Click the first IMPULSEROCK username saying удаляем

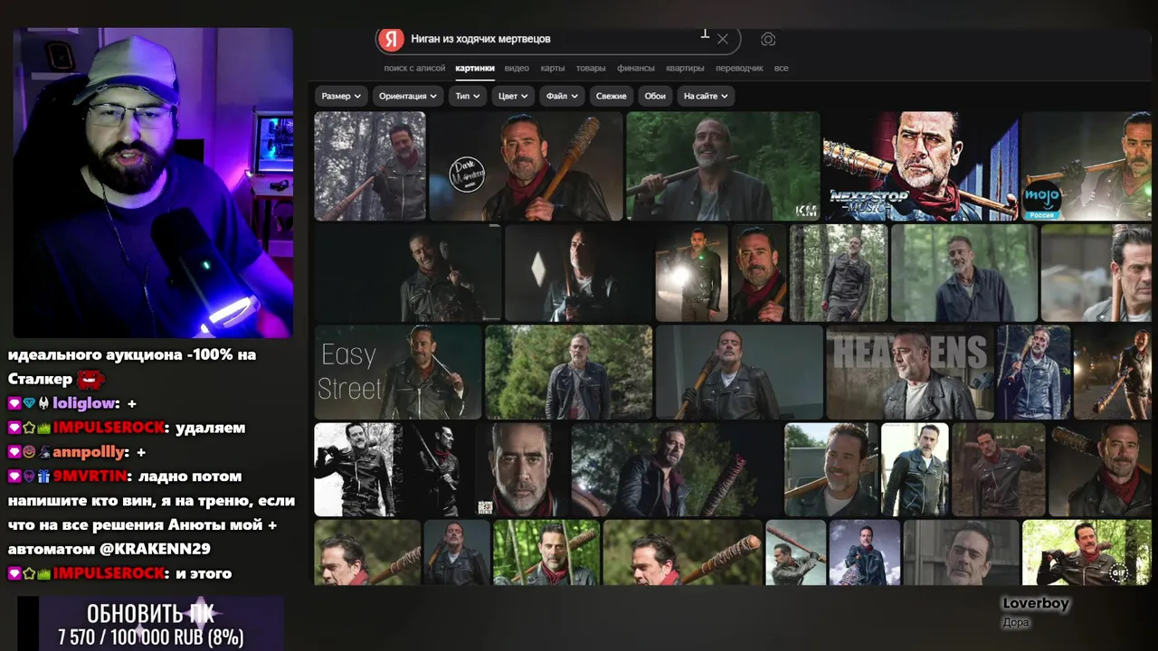[x=109, y=428]
